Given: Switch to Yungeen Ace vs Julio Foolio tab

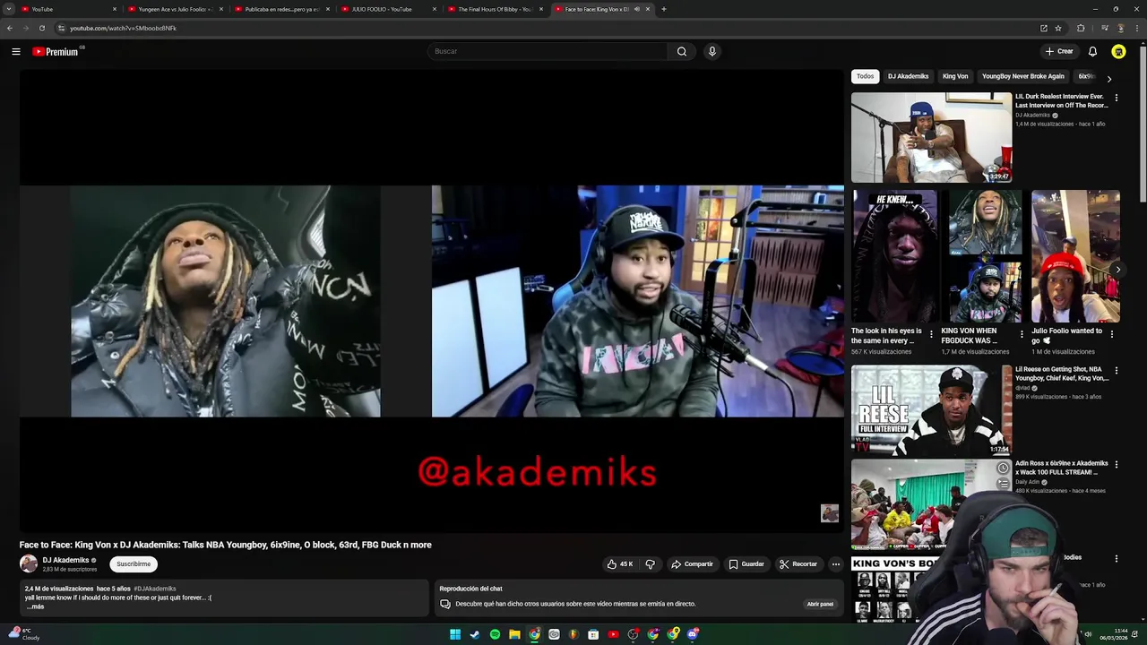Looking at the screenshot, I should point(175,9).
